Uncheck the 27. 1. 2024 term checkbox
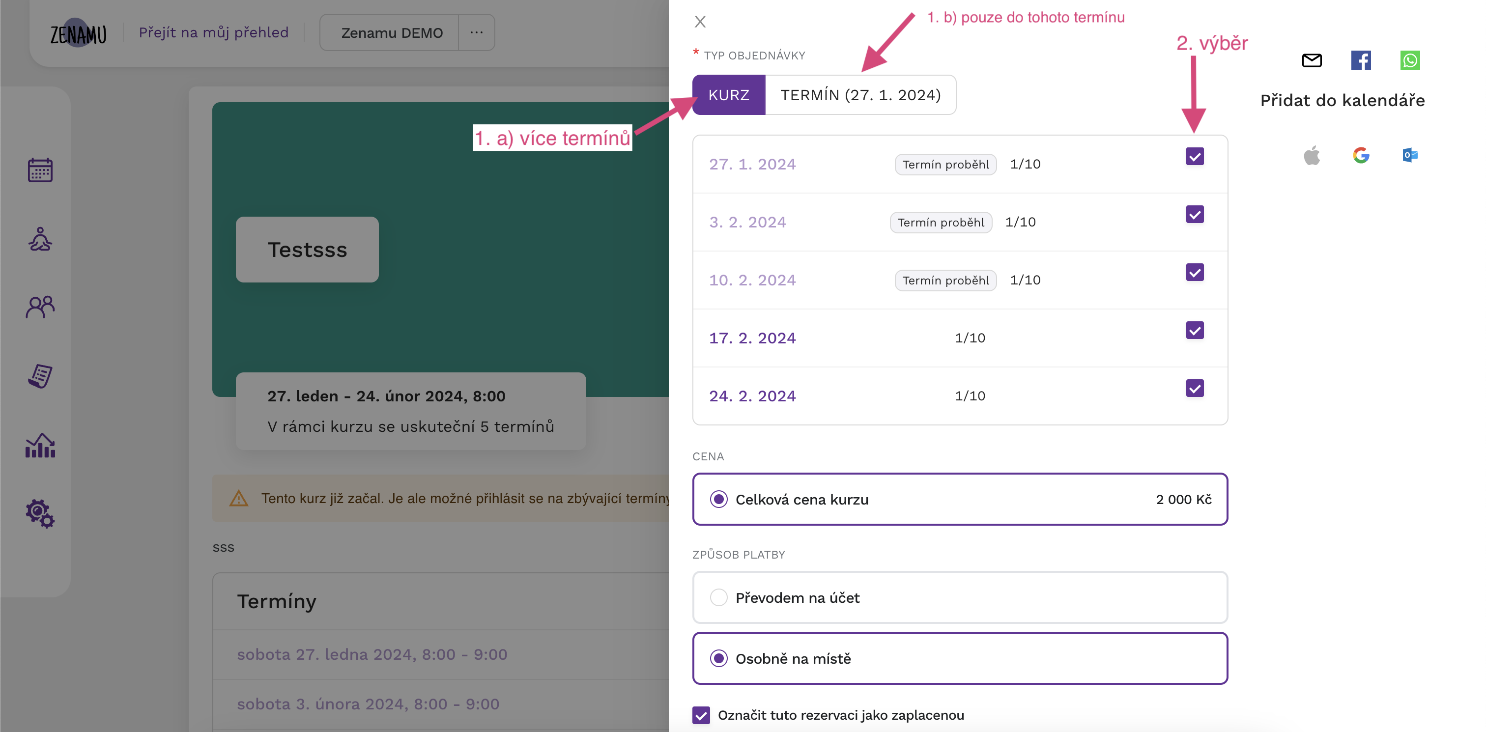 coord(1195,156)
